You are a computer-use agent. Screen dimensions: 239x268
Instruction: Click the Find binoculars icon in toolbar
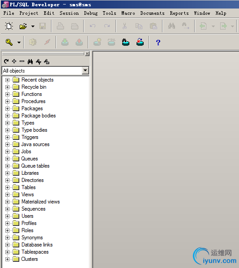(171, 26)
